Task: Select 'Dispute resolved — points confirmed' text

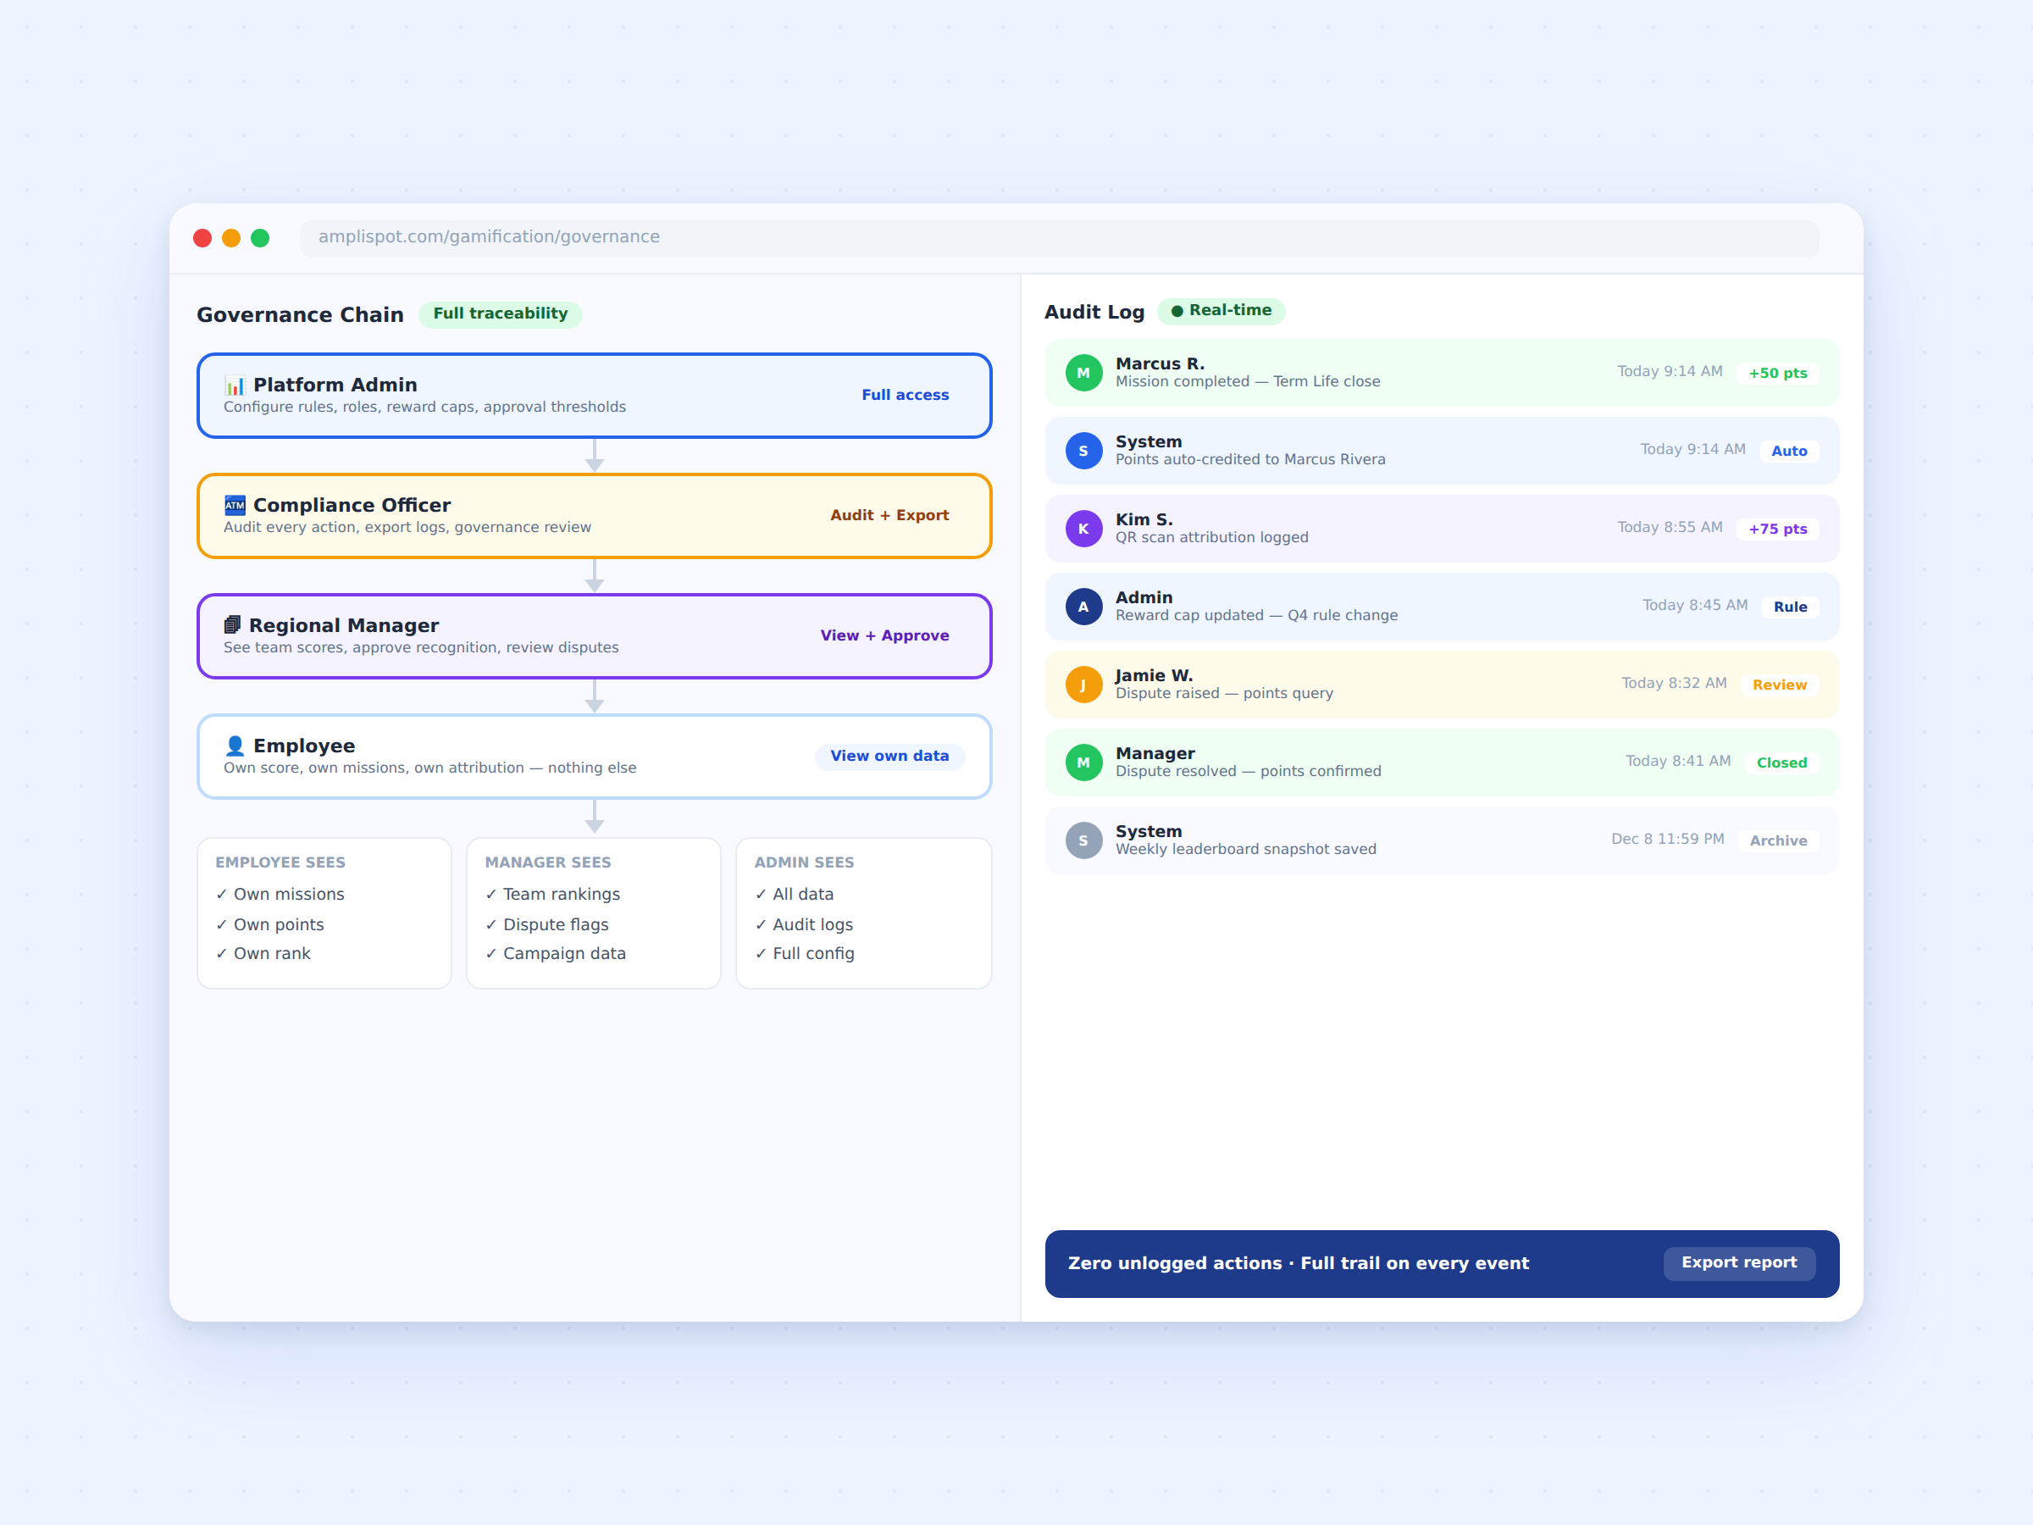Action: tap(1248, 772)
